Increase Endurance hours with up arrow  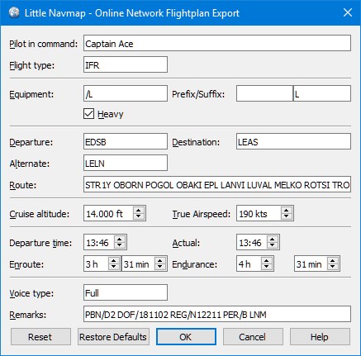pos(267,260)
